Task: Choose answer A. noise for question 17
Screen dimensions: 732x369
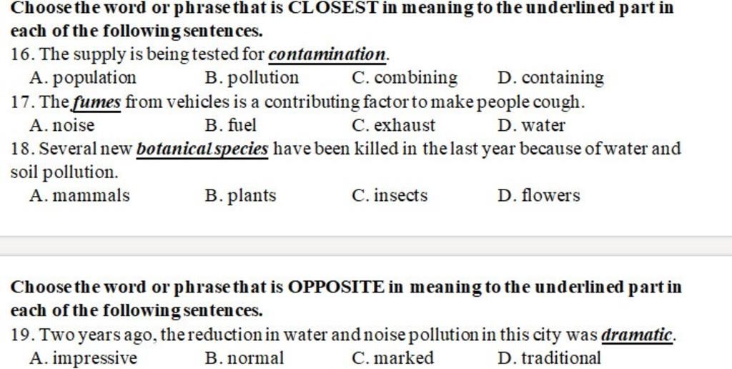Action: 61,125
